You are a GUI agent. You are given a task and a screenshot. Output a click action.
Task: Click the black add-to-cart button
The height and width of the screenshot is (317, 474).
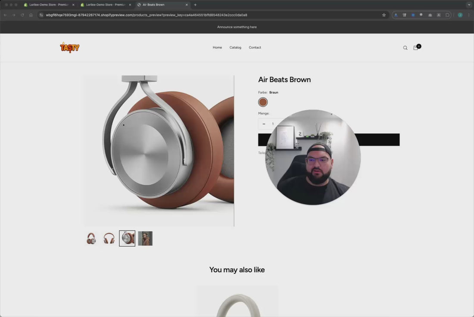379,140
